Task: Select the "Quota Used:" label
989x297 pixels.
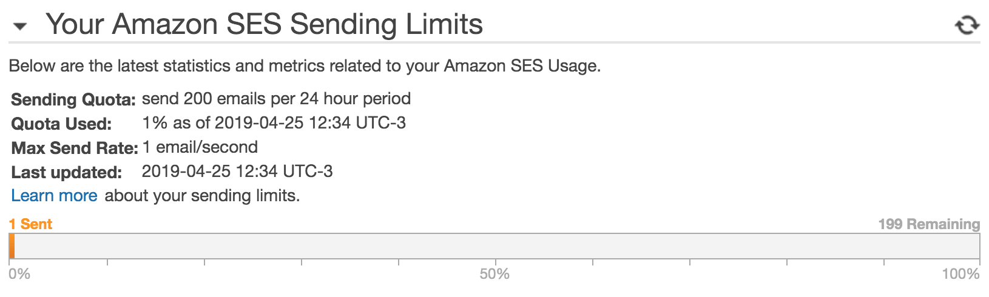Action: click(61, 124)
